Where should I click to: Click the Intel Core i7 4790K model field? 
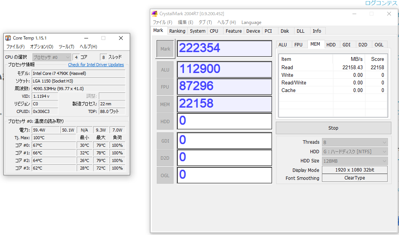[x=78, y=73]
